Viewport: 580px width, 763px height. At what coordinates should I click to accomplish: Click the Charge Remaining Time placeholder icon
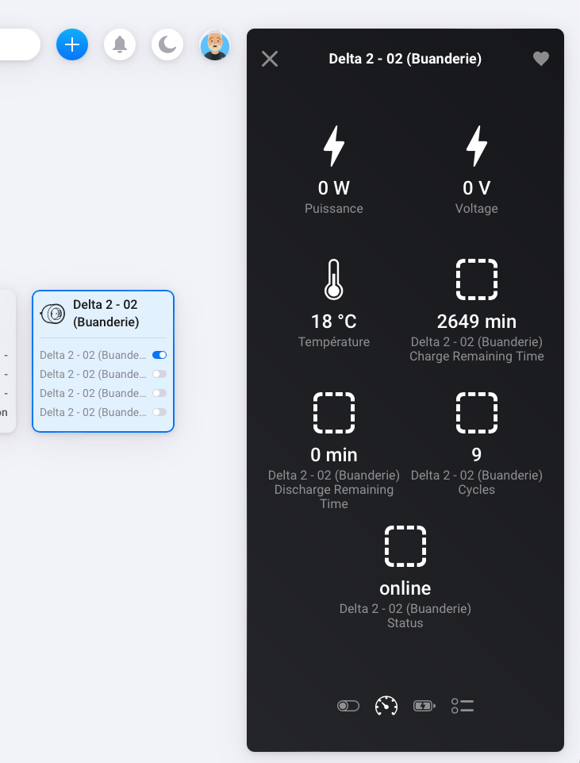(x=476, y=279)
